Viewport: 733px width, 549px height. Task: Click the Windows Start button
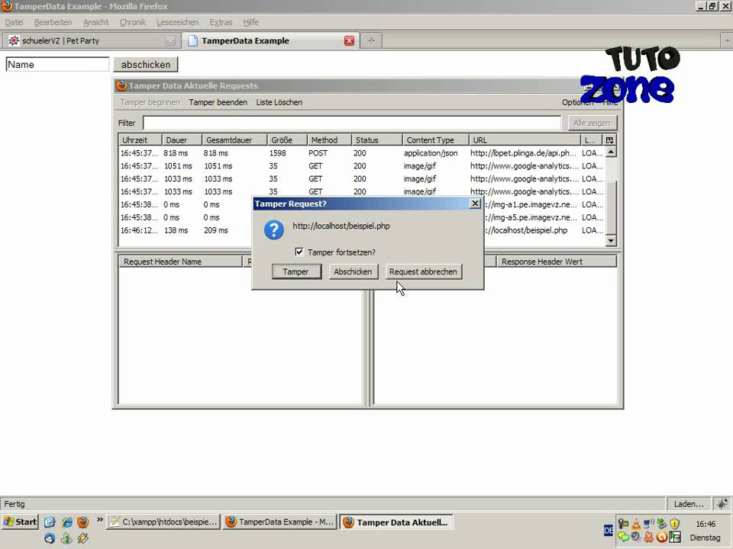click(21, 522)
